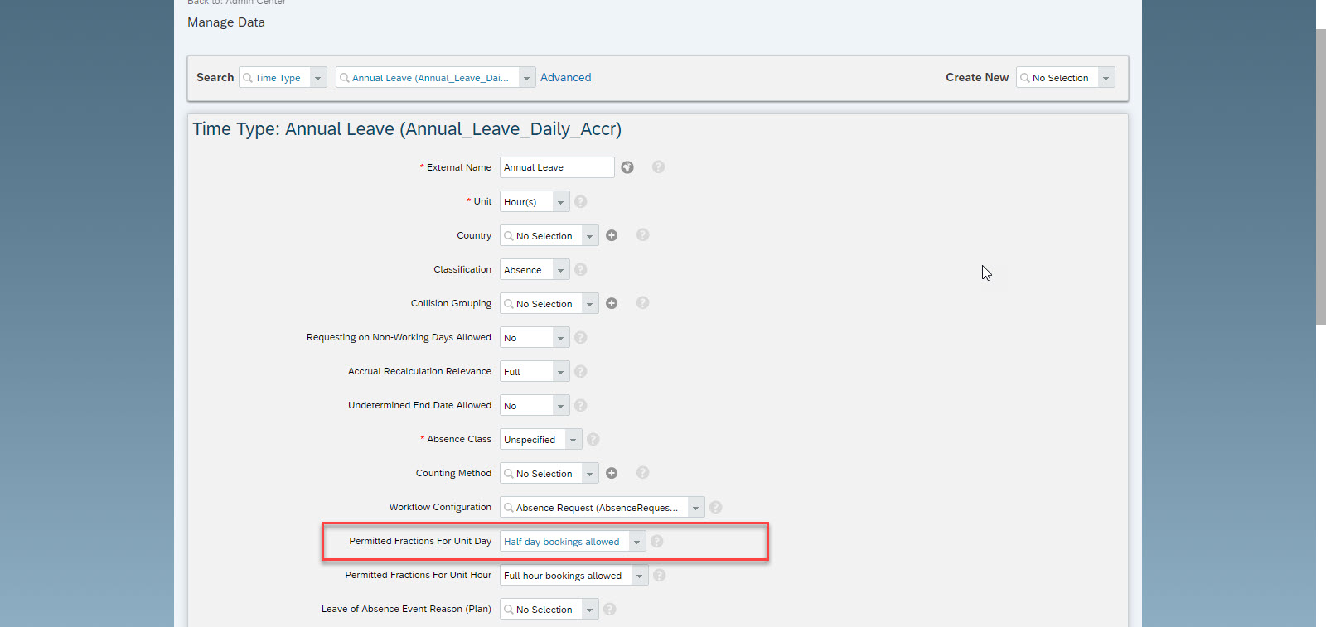Expand Workflow Configuration Absence Request dropdown
Image resolution: width=1326 pixels, height=627 pixels.
click(696, 508)
